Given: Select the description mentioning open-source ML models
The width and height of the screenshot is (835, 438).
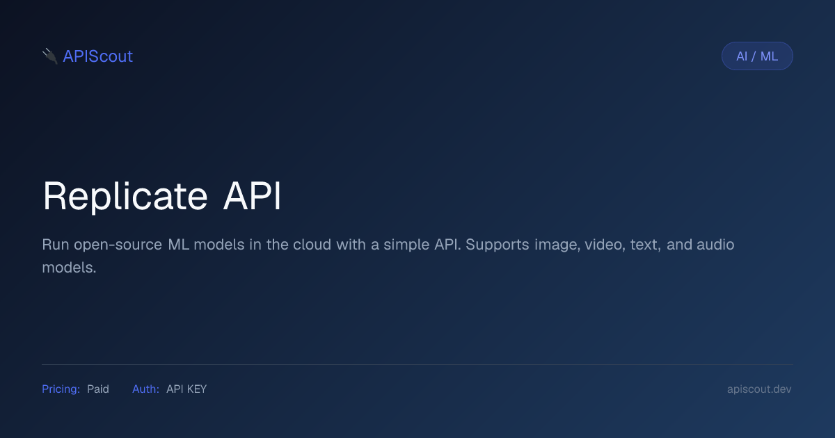Looking at the screenshot, I should click(388, 256).
